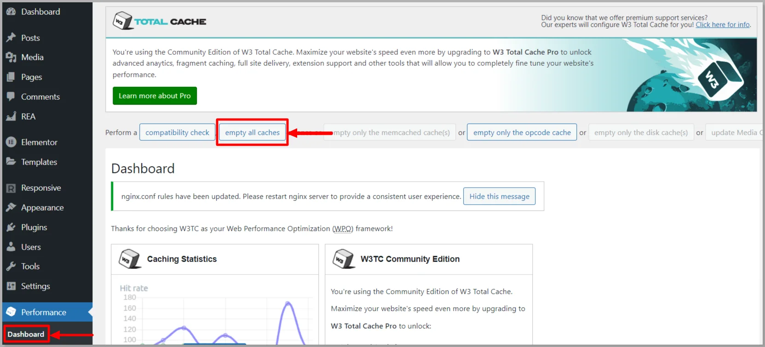Viewport: 765px width, 347px height.
Task: Click empty all caches button
Action: pyautogui.click(x=252, y=132)
